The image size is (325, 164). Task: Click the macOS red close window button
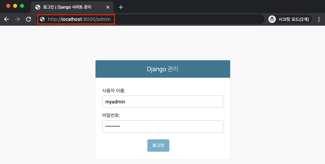coord(8,6)
